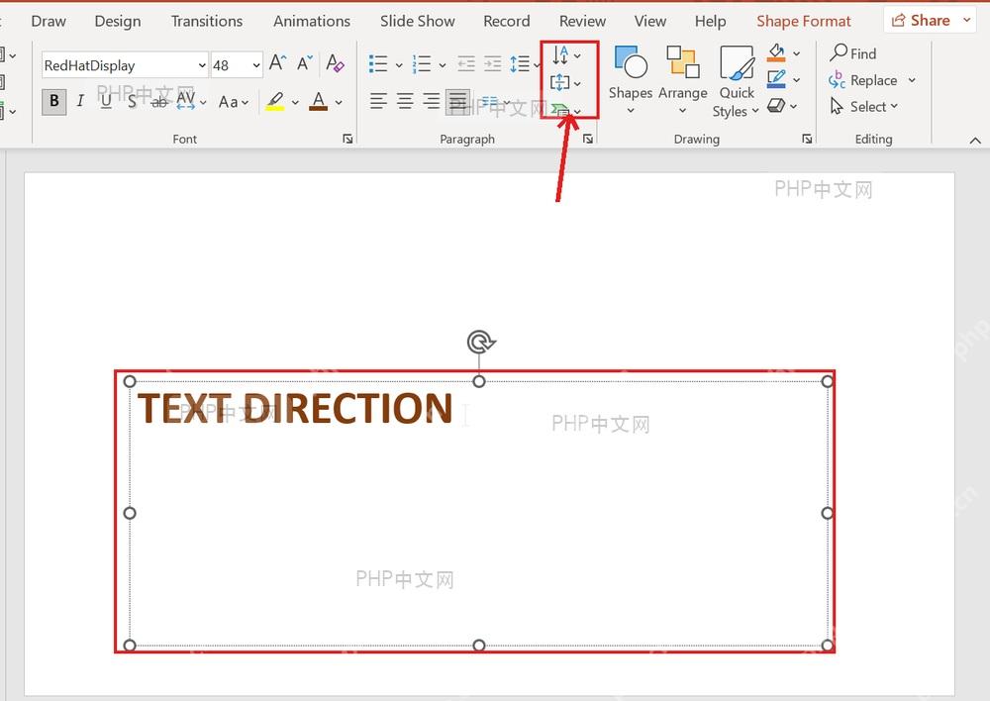This screenshot has height=701, width=990.
Task: Go to the Slide Show tab
Action: click(x=418, y=21)
